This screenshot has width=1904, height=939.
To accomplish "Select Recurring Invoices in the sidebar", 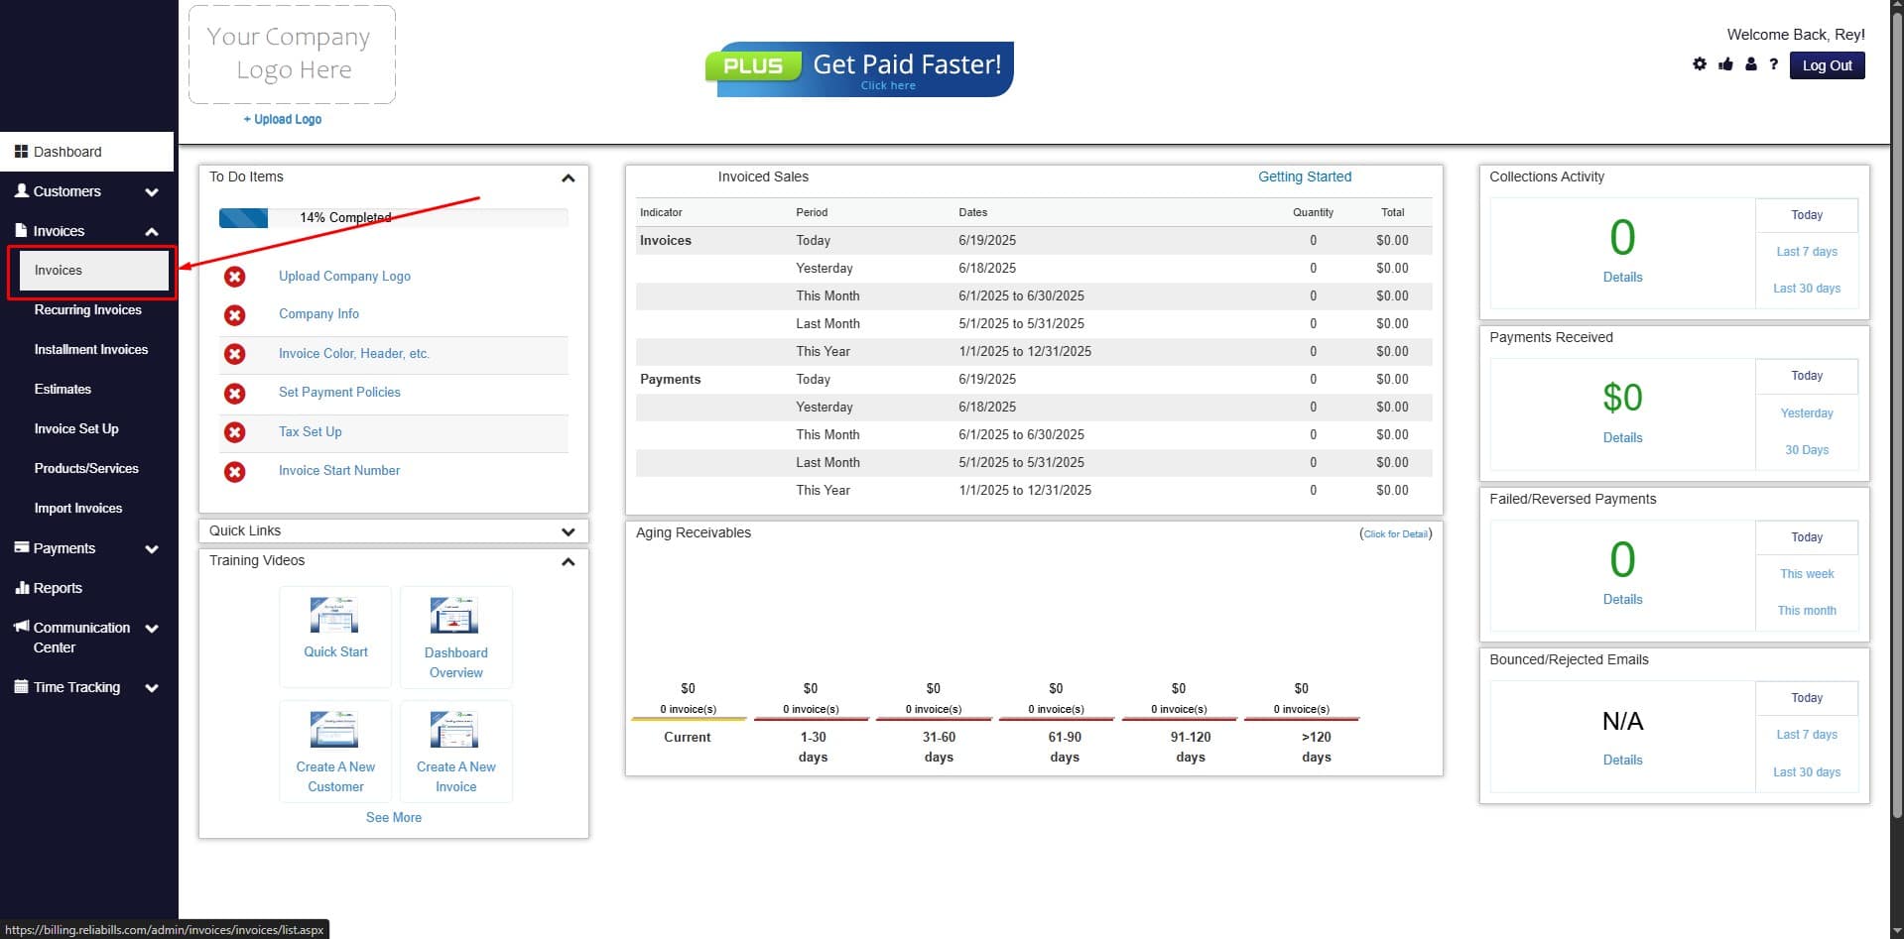I will (87, 309).
